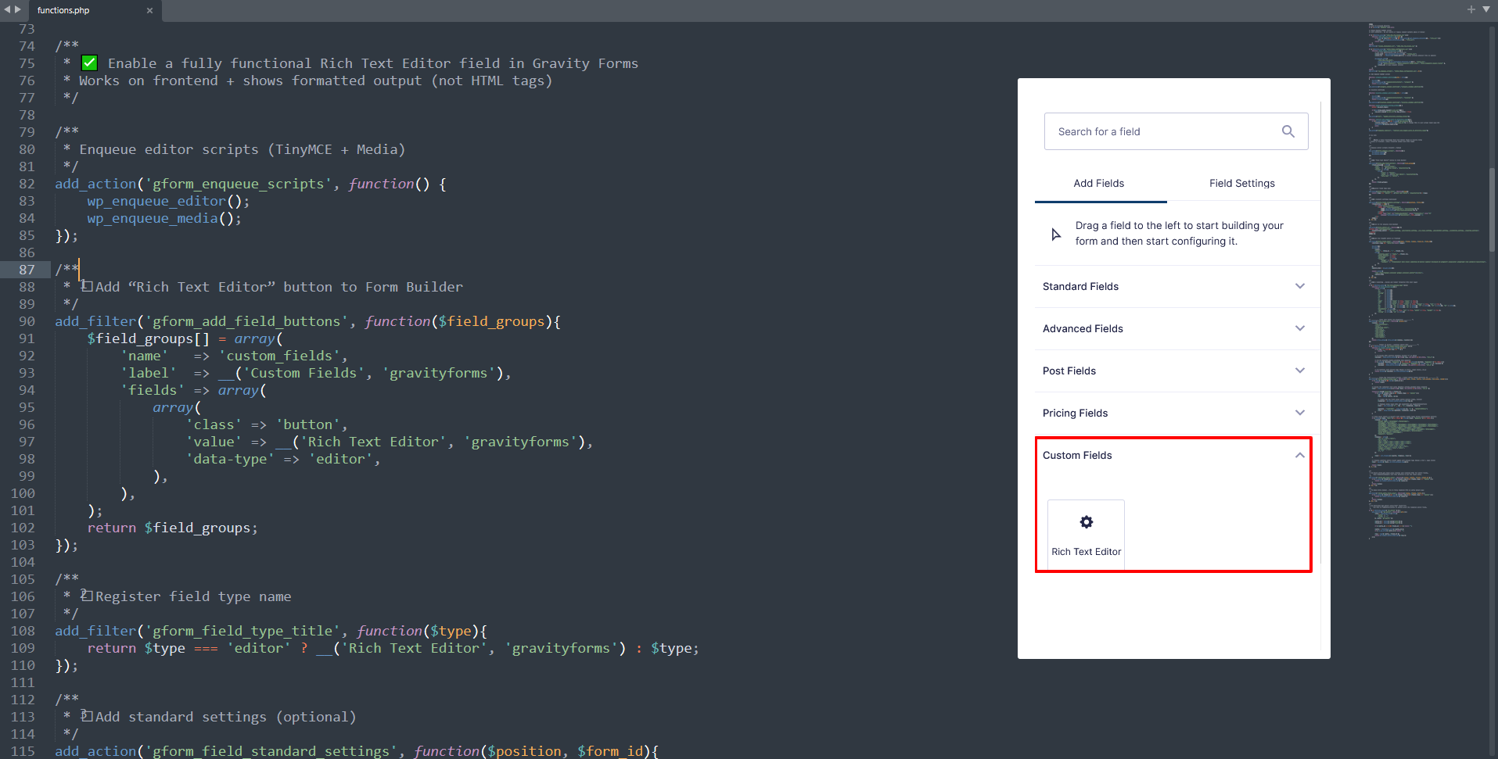Click the search magnifier icon
The height and width of the screenshot is (759, 1498).
1288,131
